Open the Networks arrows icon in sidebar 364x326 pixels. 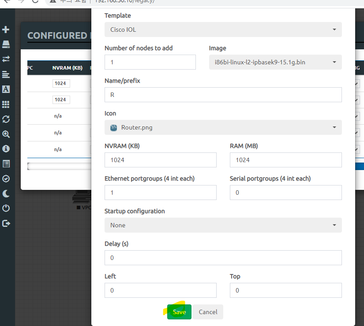click(x=6, y=59)
